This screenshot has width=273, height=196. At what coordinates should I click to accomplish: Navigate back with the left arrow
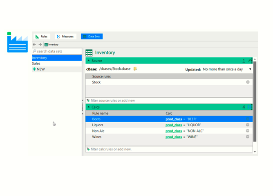(x=35, y=44)
